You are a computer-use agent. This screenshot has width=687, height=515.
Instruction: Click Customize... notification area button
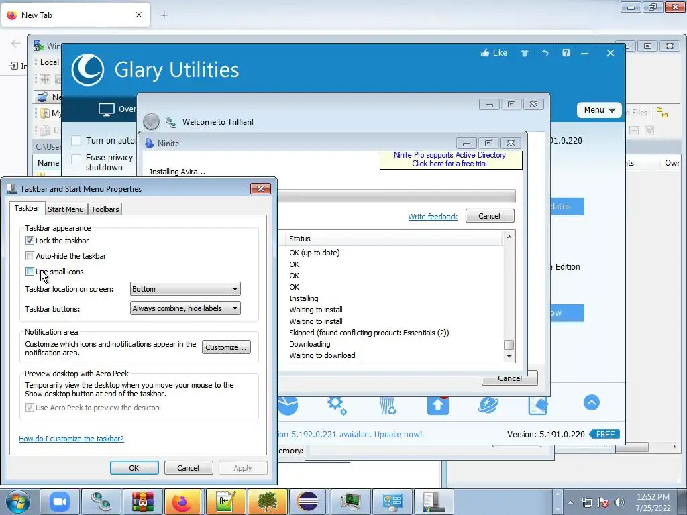coord(226,347)
